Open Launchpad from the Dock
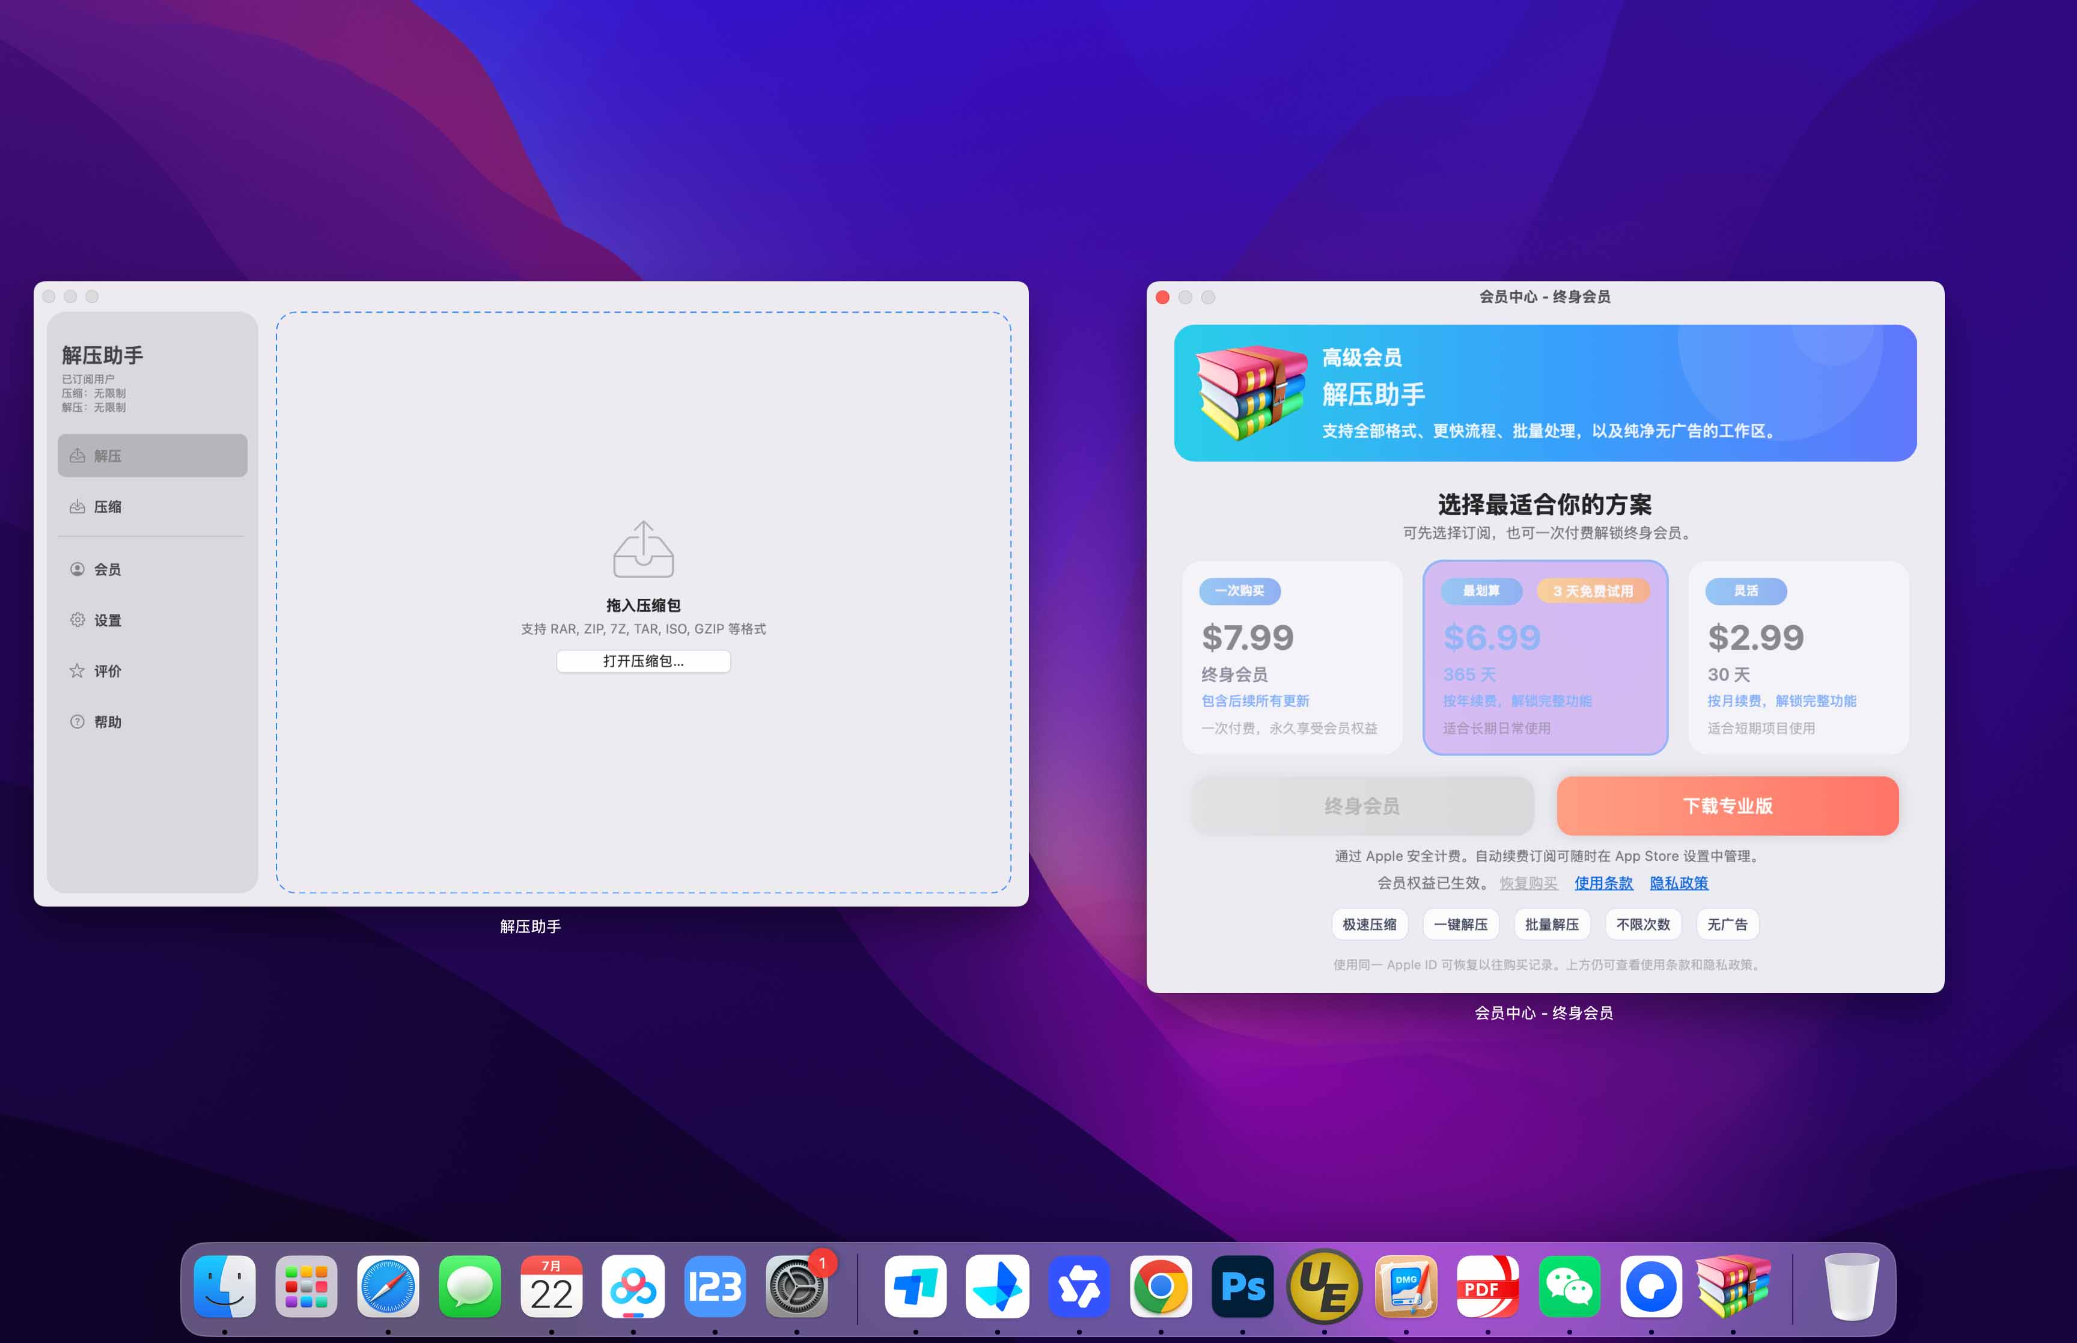 306,1286
